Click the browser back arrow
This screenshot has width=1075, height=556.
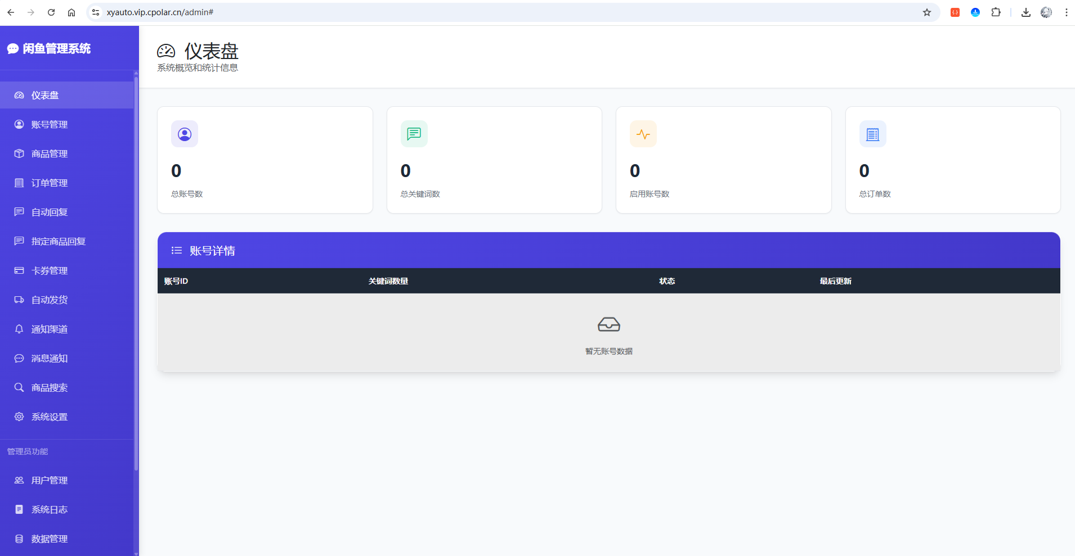coord(11,12)
